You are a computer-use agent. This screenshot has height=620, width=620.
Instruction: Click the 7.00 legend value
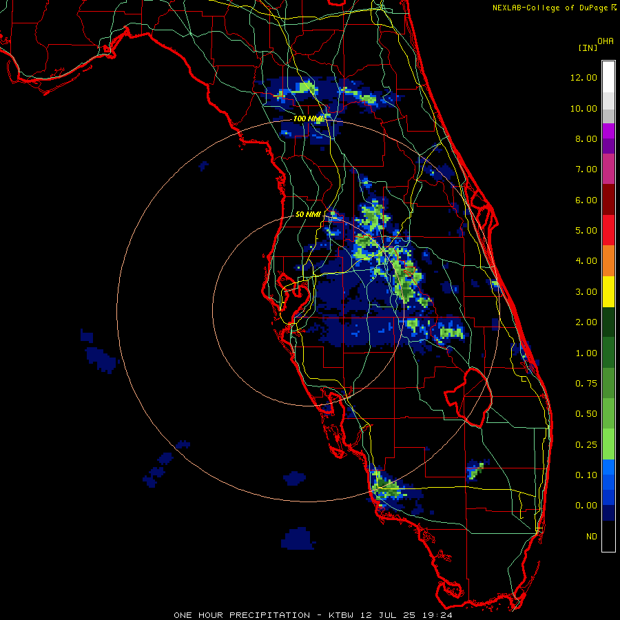point(586,169)
